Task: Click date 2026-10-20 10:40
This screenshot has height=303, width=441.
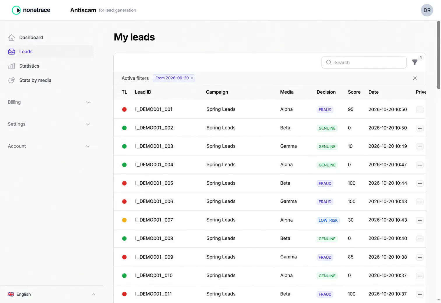Action: point(388,238)
